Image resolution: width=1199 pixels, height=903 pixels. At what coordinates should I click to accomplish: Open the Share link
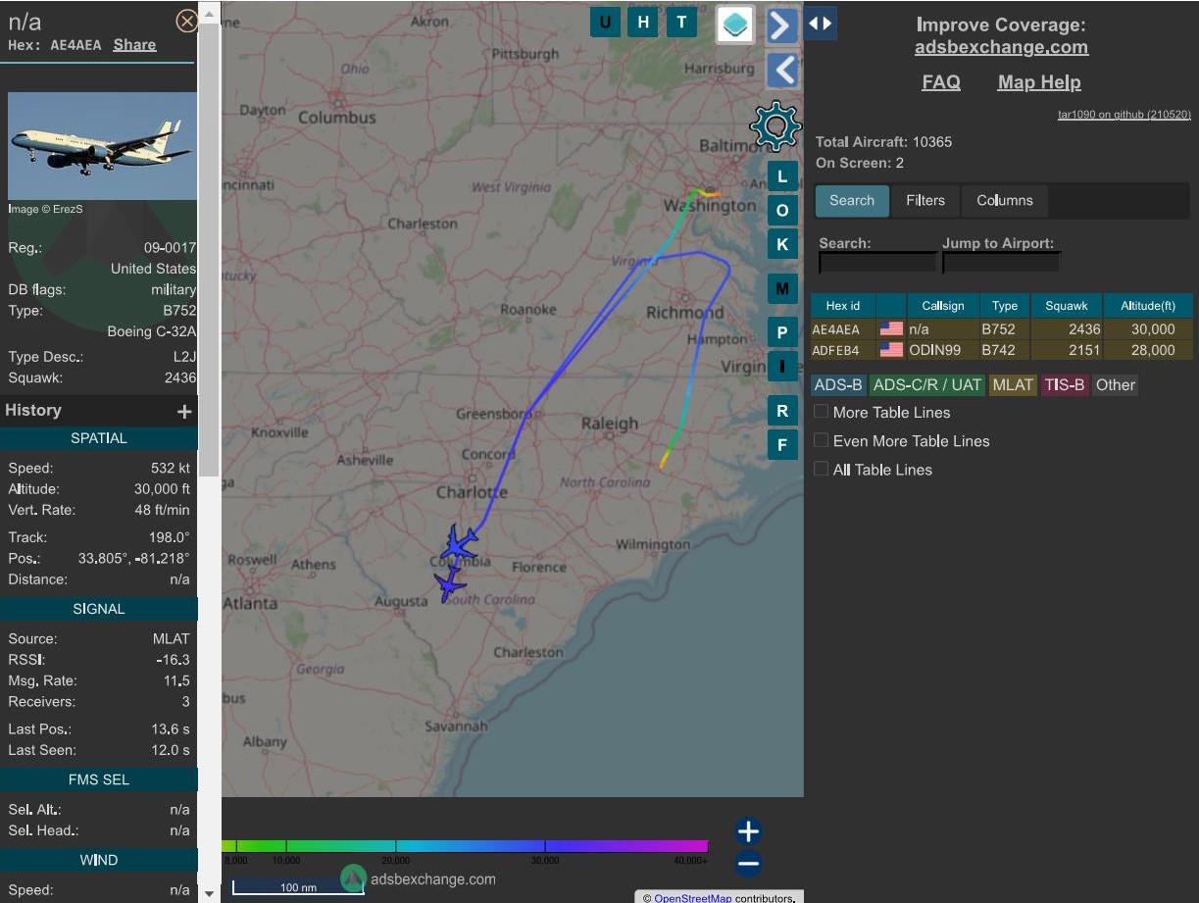[x=134, y=44]
